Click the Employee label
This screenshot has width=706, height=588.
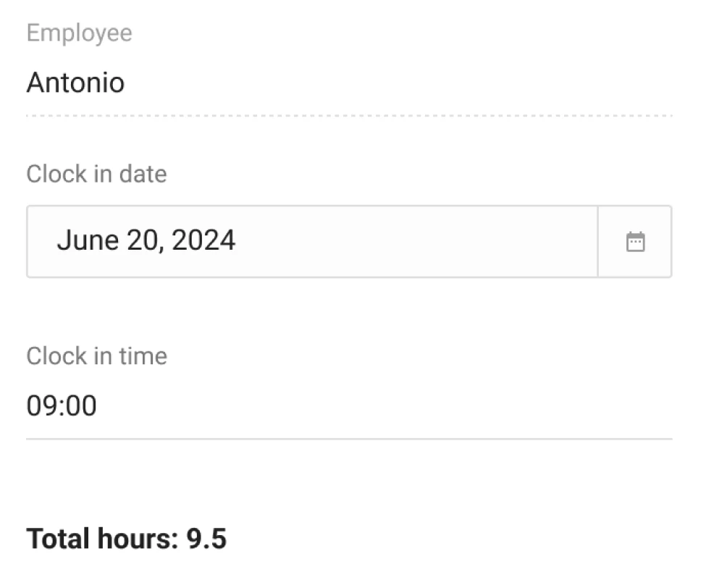tap(79, 33)
